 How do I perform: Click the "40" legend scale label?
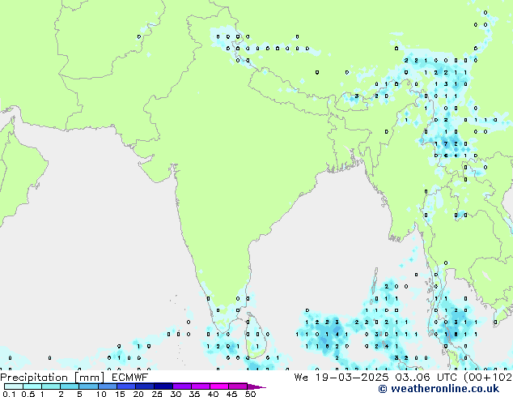(x=213, y=394)
